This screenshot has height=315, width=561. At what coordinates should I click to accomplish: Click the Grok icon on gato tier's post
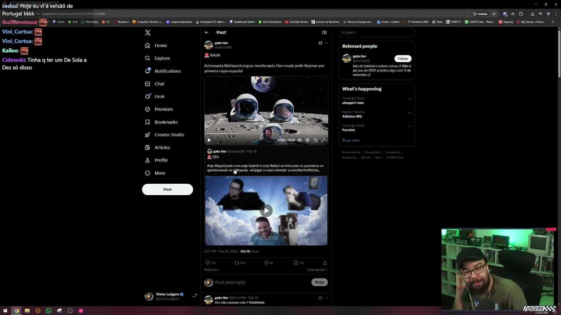[320, 43]
